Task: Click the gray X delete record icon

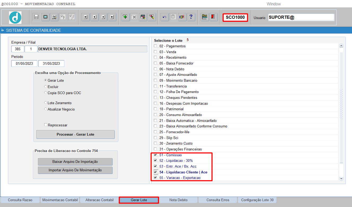Action: [134, 17]
